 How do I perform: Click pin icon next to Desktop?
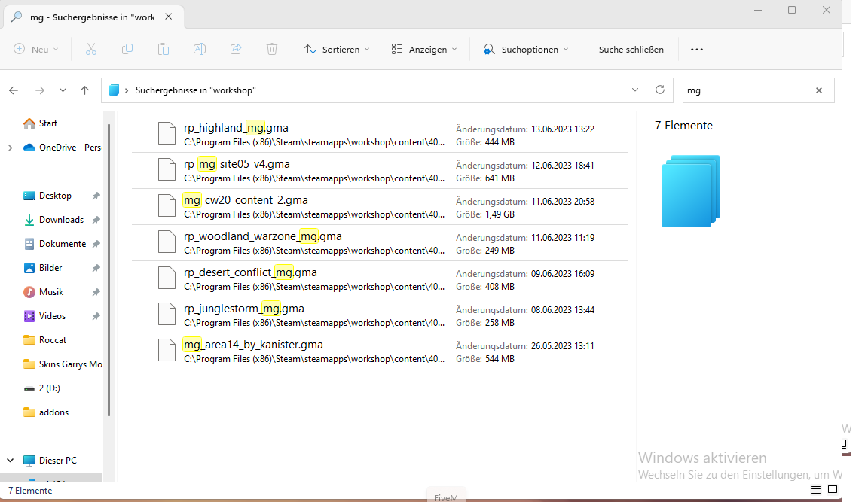[96, 196]
